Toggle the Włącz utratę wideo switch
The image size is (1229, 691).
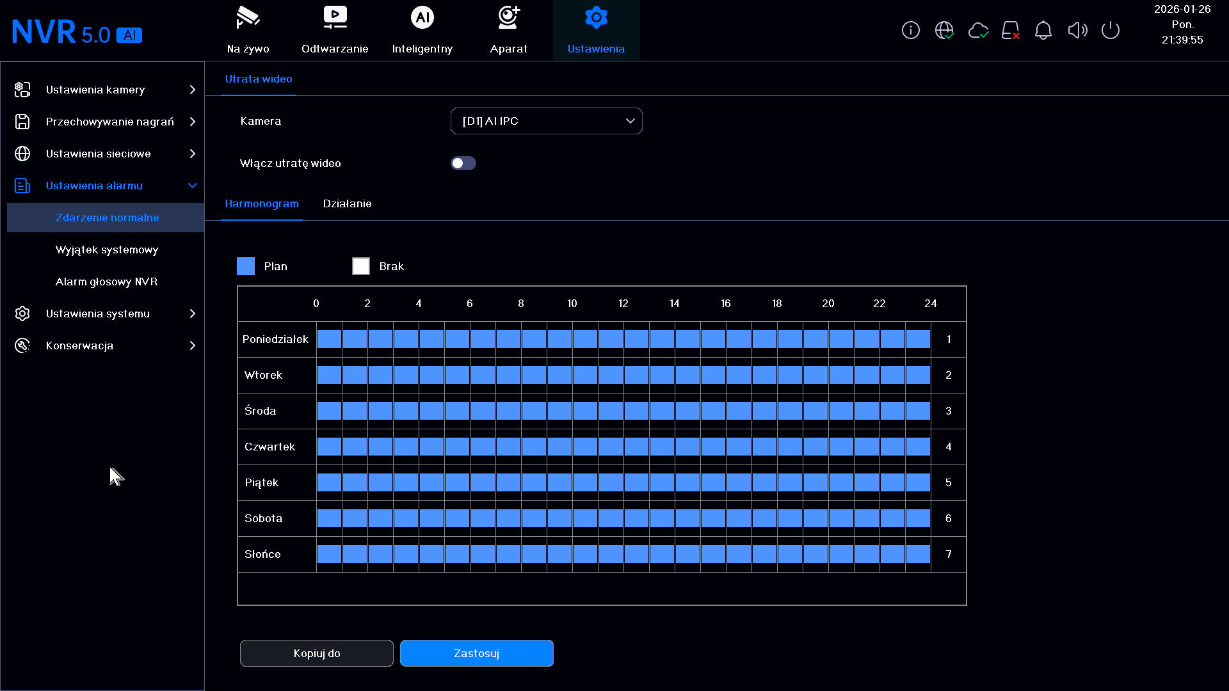click(463, 163)
